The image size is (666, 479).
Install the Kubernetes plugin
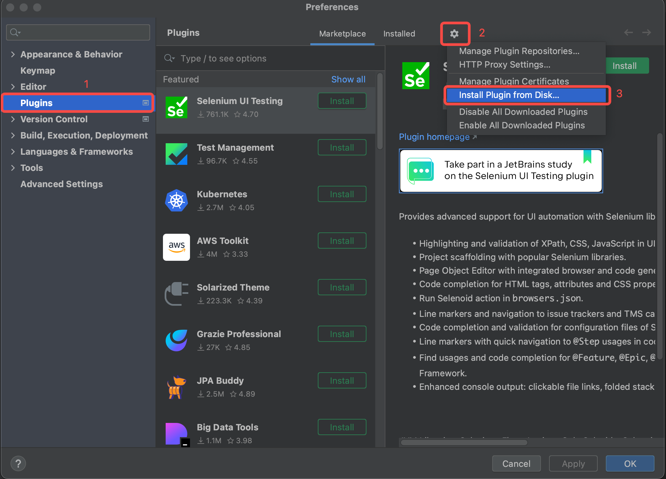(x=342, y=194)
